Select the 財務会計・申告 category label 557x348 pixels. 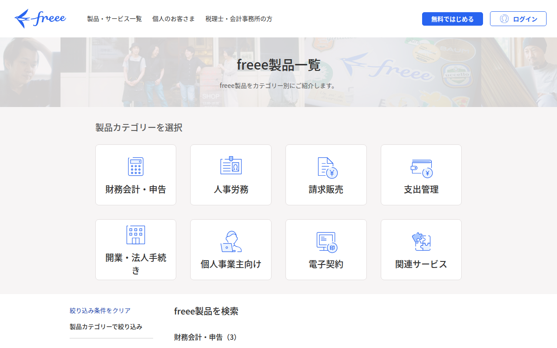click(x=136, y=190)
